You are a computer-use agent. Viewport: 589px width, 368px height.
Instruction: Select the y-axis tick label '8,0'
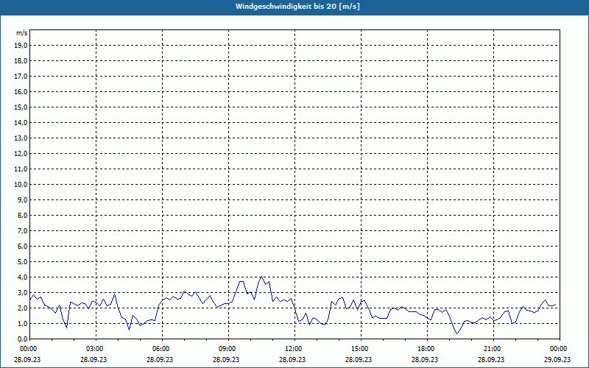[x=23, y=215]
